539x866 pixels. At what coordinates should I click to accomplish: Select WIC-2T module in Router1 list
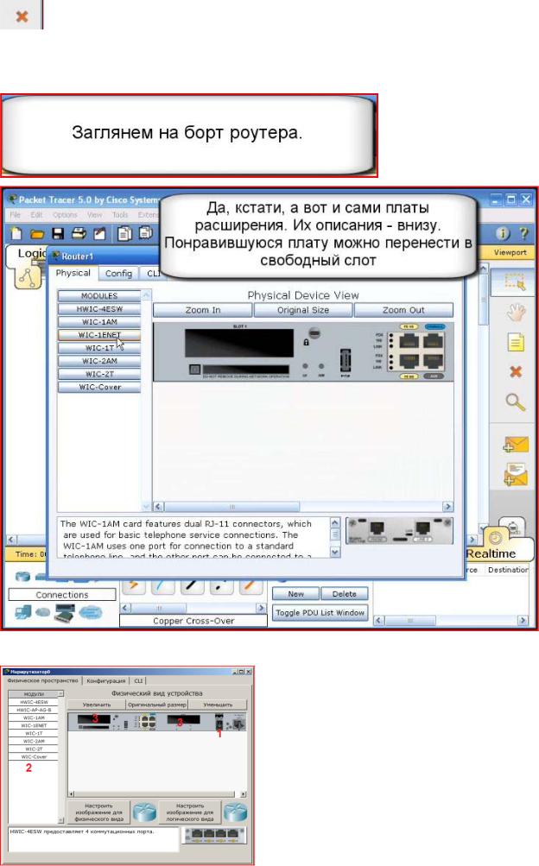tap(99, 374)
